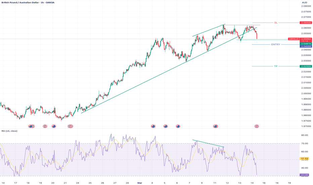Click the Mar label on the time axis
313x185 pixels.
pos(140,183)
